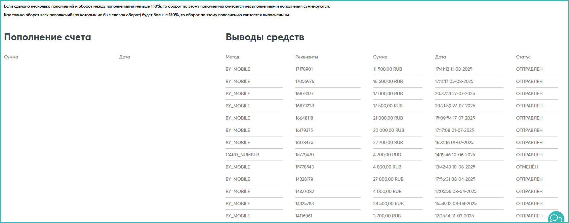Screen dimensions: 569x223
Task: Click ОТПРАВЛЕН status in the 17178901 row
Action: 529,69
